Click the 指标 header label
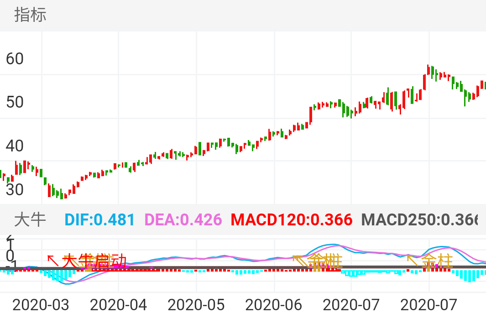The height and width of the screenshot is (323, 486). click(x=30, y=15)
